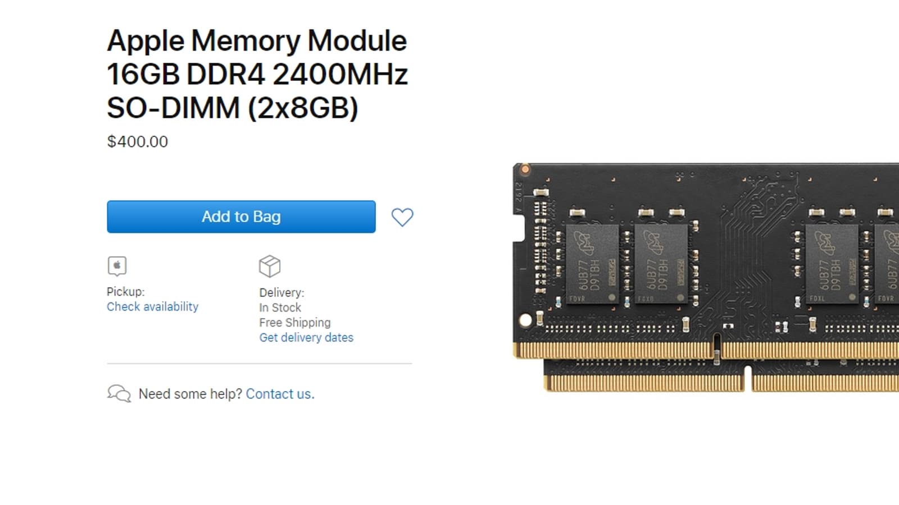899x505 pixels.
Task: Select the Apple Memory Module product title
Action: click(257, 74)
